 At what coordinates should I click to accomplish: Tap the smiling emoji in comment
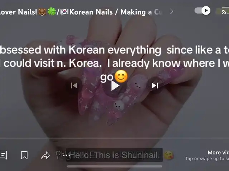coord(121,76)
